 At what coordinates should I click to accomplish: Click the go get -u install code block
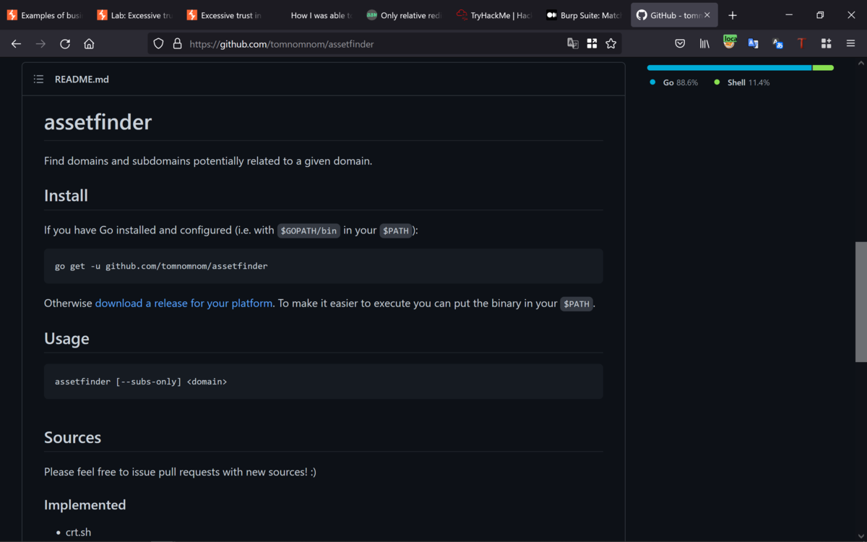coord(323,266)
